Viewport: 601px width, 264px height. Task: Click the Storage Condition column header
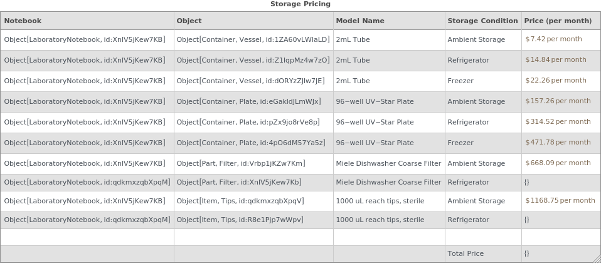482,21
